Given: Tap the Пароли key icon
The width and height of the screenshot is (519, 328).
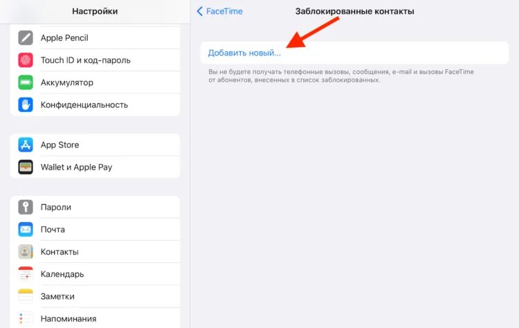Looking at the screenshot, I should click(26, 207).
